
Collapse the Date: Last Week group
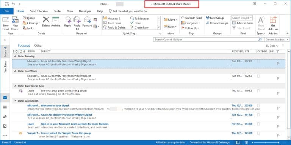pyautogui.click(x=15, y=71)
